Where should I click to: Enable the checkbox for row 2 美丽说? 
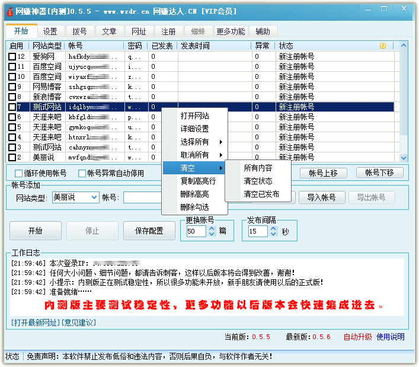pos(12,157)
